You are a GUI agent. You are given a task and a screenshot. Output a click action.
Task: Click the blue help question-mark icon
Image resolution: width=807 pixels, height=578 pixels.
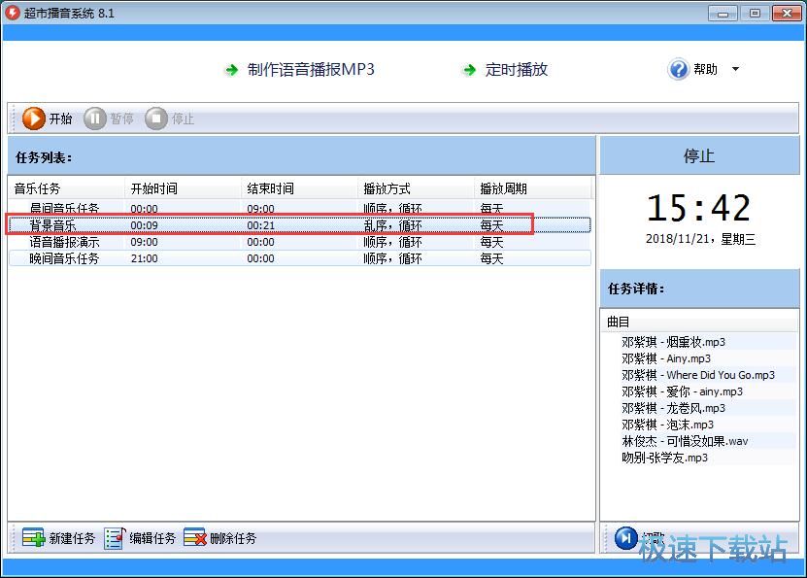coord(679,69)
